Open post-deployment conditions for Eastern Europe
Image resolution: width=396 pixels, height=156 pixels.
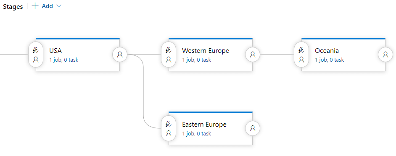click(x=253, y=128)
